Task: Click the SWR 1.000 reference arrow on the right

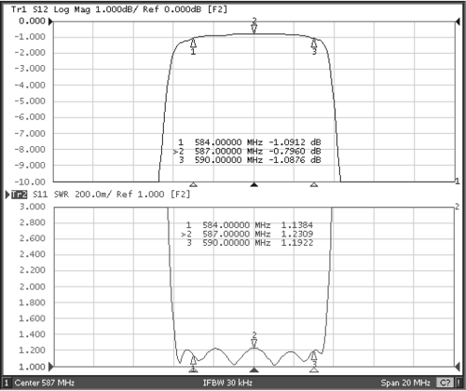Action: coord(458,367)
